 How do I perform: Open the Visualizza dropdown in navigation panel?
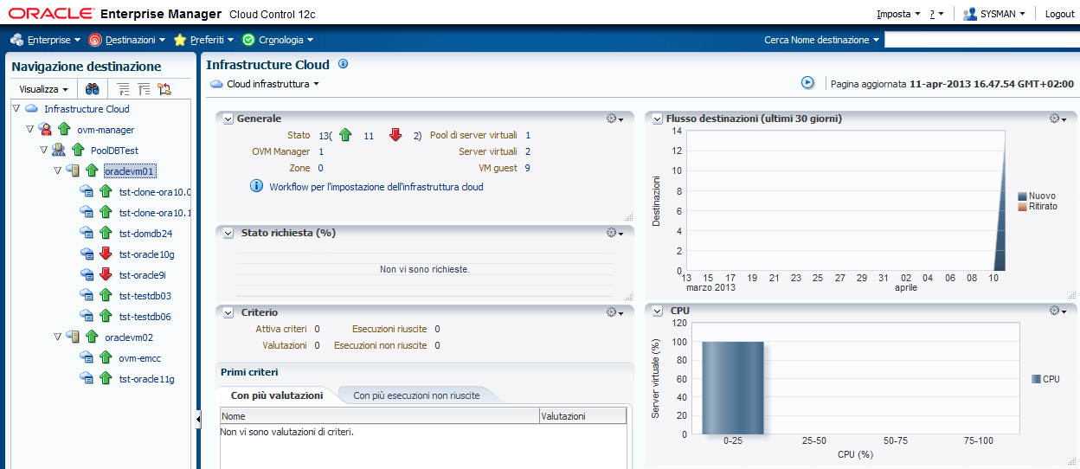(43, 89)
